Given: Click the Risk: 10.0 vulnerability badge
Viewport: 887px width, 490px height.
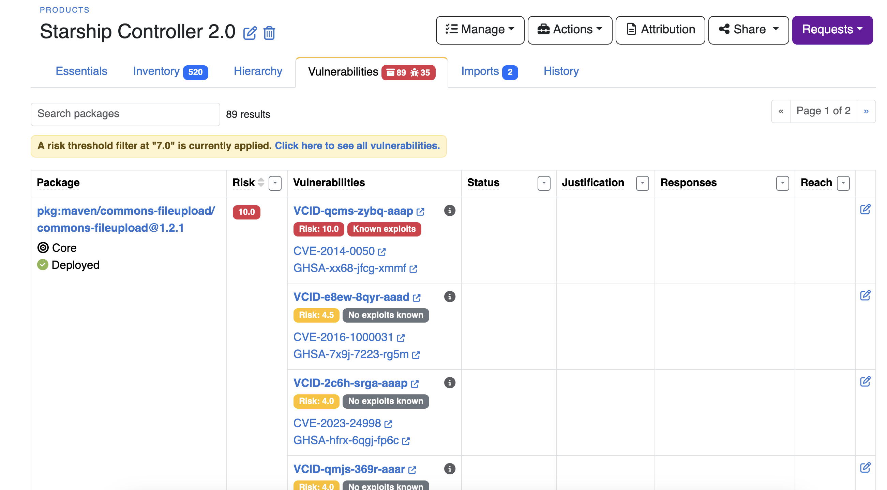Looking at the screenshot, I should click(x=318, y=229).
